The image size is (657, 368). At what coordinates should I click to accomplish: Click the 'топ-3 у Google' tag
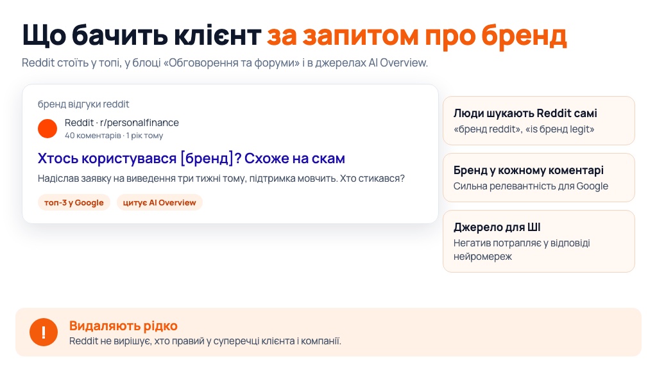pyautogui.click(x=74, y=202)
